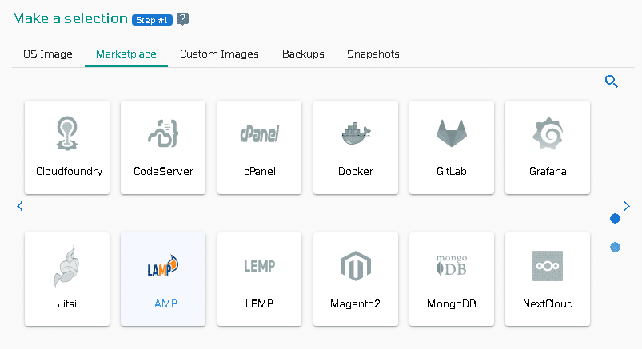This screenshot has width=642, height=349.
Task: Pick the Jitsi logo
Action: (67, 266)
